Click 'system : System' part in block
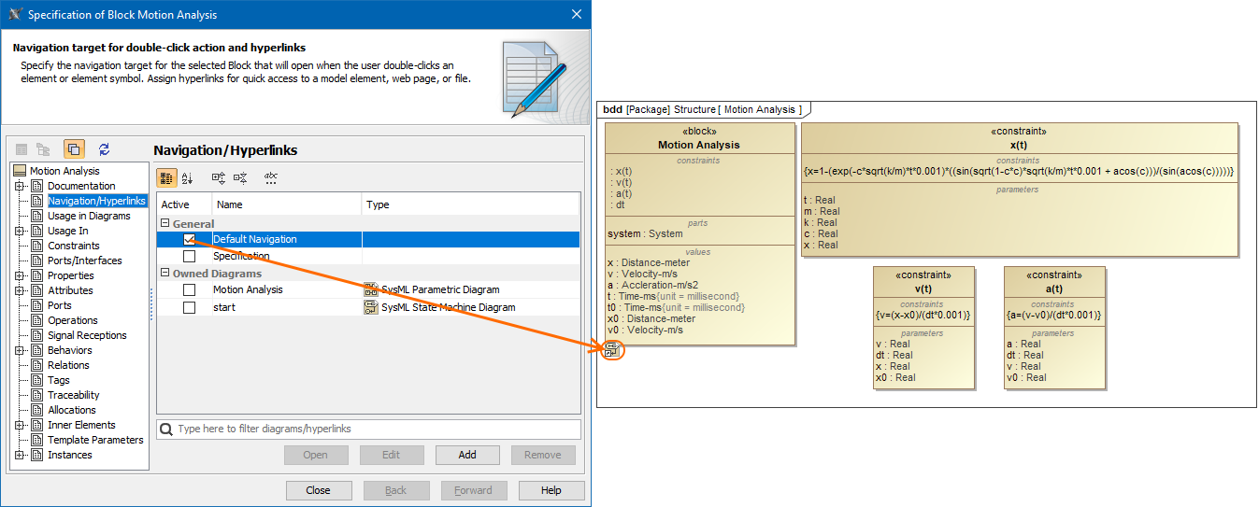Image resolution: width=1259 pixels, height=507 pixels. tap(645, 234)
